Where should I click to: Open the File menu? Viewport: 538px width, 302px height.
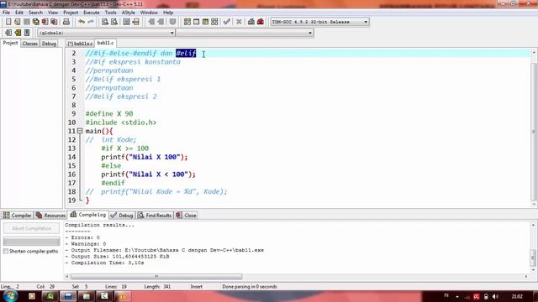[x=6, y=13]
